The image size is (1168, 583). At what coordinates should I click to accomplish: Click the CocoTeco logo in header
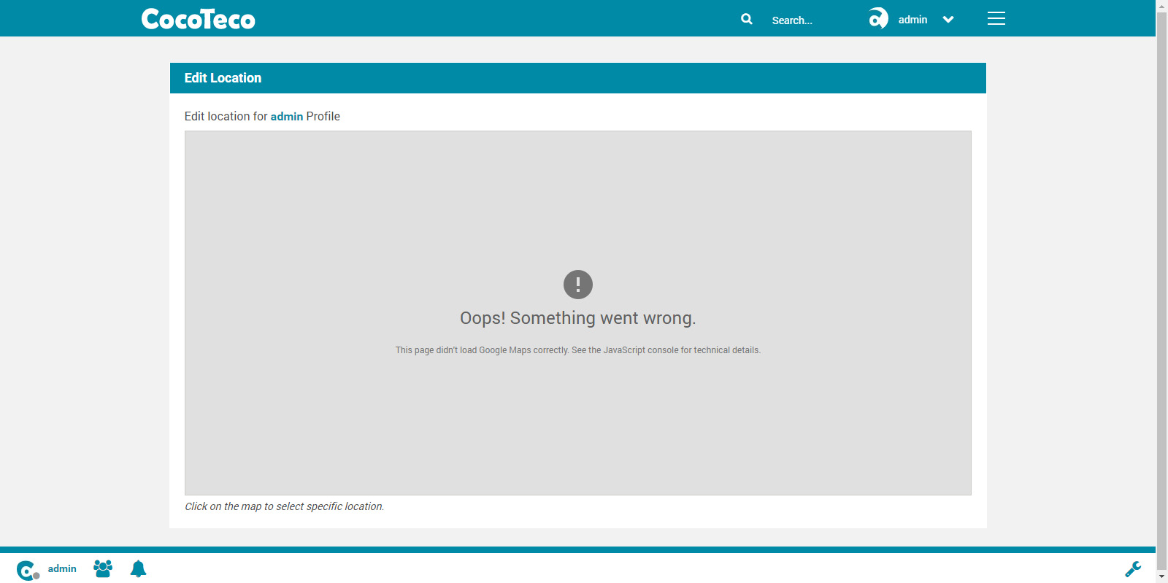coord(198,19)
